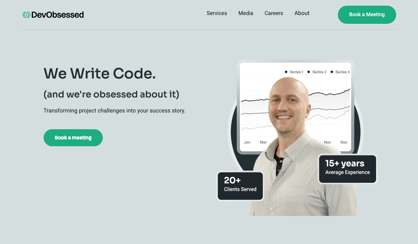Click the 20+ Clients Served badge

coord(240,186)
